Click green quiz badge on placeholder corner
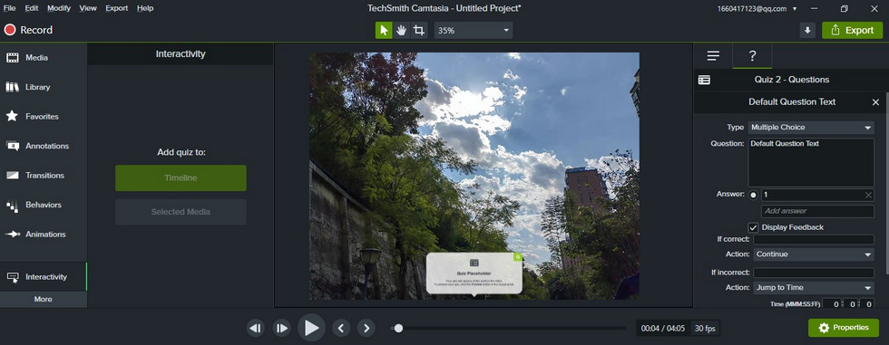This screenshot has width=889, height=345. coord(517,257)
